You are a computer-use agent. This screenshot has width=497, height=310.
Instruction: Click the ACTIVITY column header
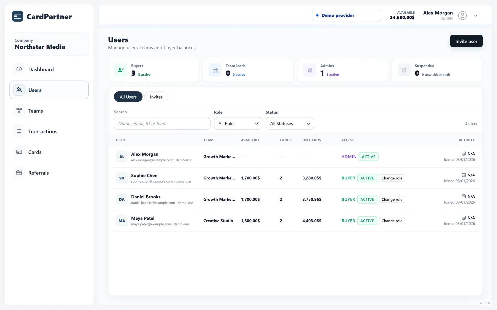pyautogui.click(x=467, y=140)
